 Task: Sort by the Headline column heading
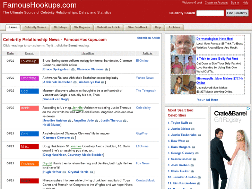click(x=88, y=53)
